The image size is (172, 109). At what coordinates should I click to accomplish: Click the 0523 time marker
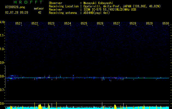point(51,23)
